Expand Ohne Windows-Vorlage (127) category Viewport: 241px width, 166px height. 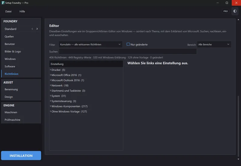[50, 111]
